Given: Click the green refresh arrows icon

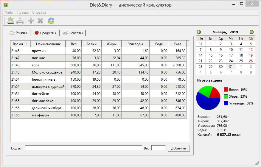Looking at the screenshot, I should (51, 21).
